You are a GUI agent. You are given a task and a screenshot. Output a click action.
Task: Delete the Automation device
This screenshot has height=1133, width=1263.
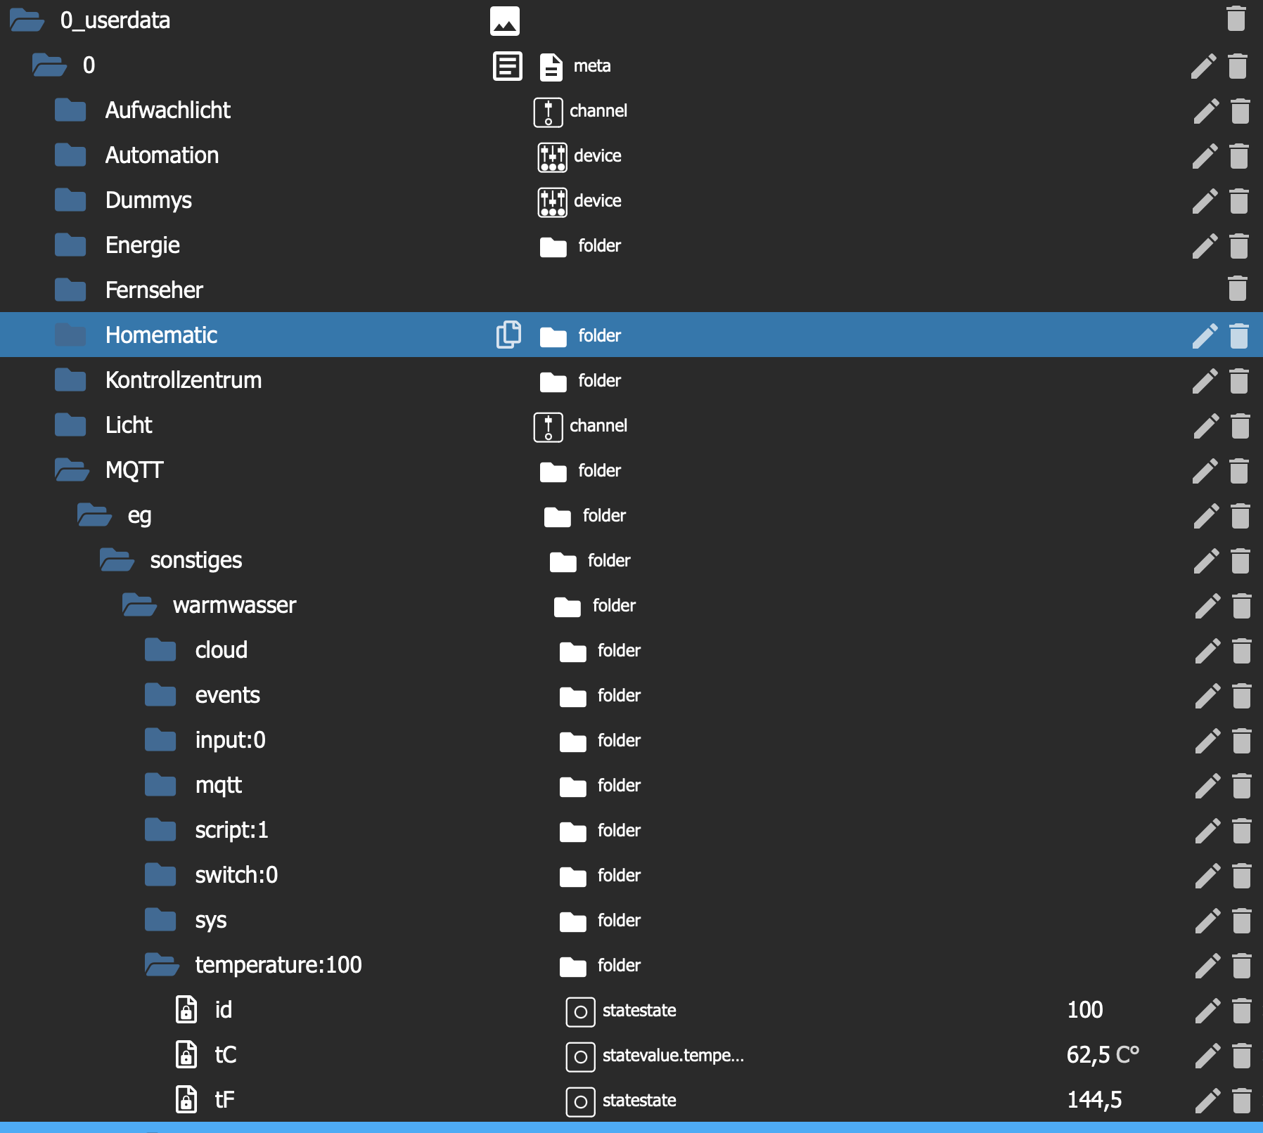pyautogui.click(x=1239, y=156)
